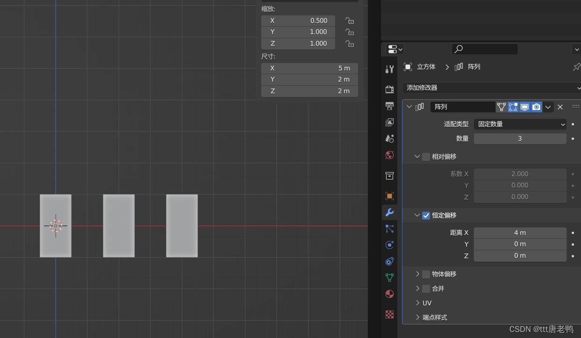Open the Physics properties tab
This screenshot has width=581, height=338.
(389, 245)
